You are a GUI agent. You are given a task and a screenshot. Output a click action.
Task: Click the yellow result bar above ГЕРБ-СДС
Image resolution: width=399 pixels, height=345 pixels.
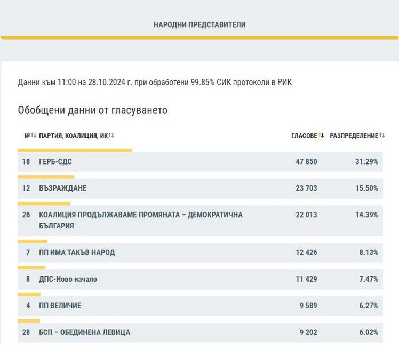(x=75, y=151)
